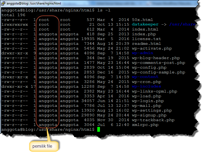Click the 'total 196' line
This screenshot has width=206, height=154.
coord(13,15)
